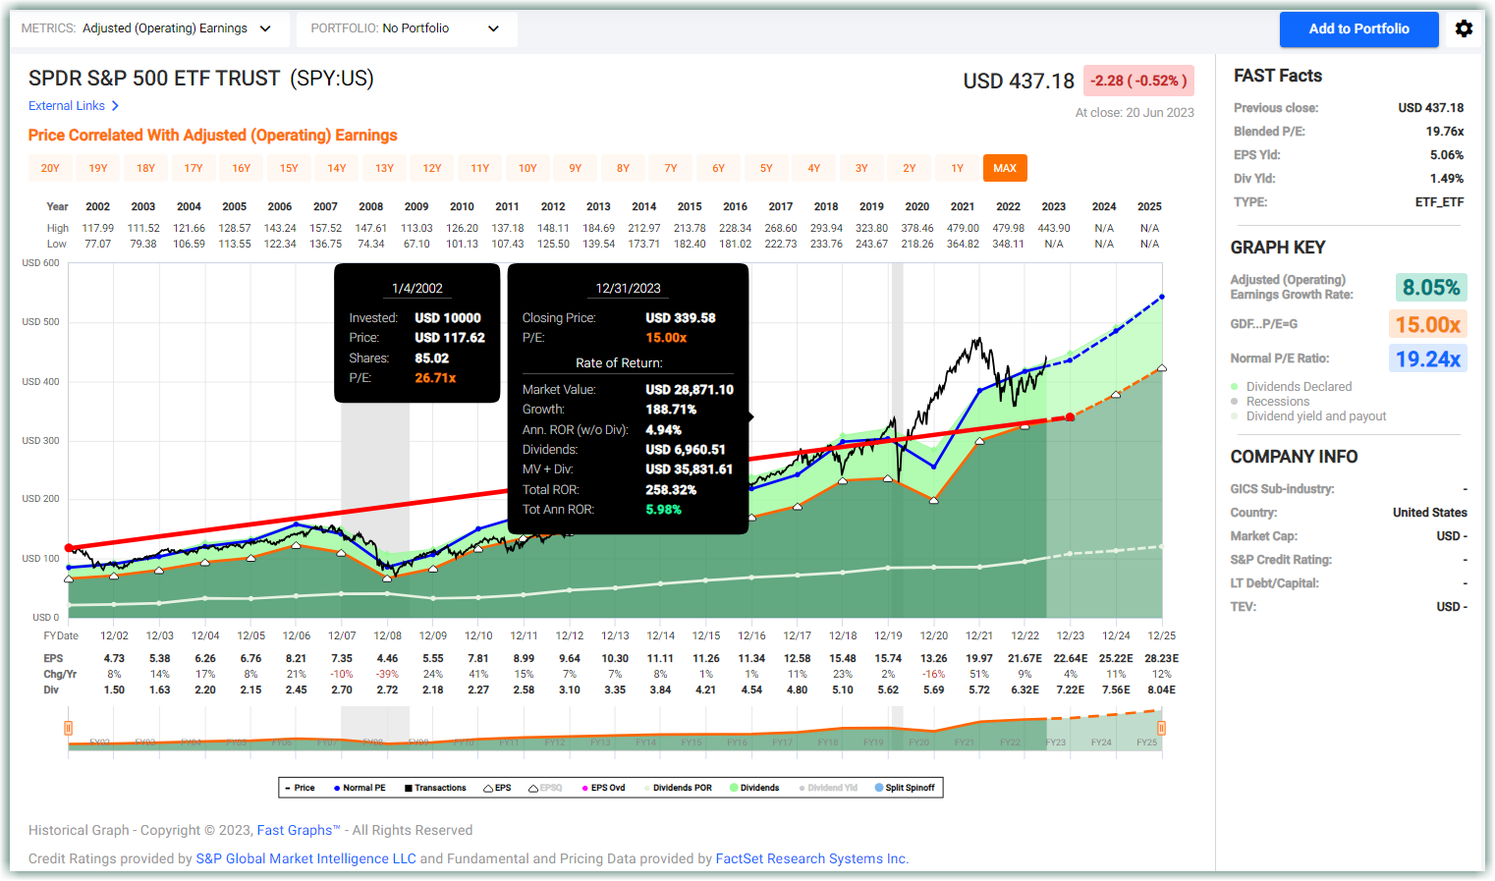Viewport: 1495px width, 881px height.
Task: Select the 8Y time range tab
Action: click(x=623, y=169)
